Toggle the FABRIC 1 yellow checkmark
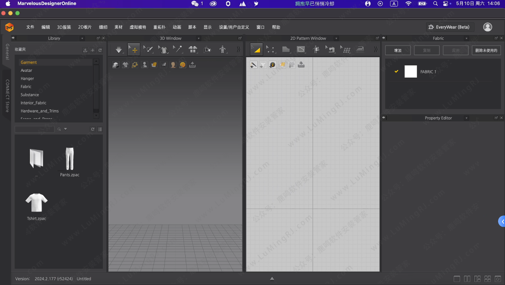505x285 pixels. coord(397,71)
